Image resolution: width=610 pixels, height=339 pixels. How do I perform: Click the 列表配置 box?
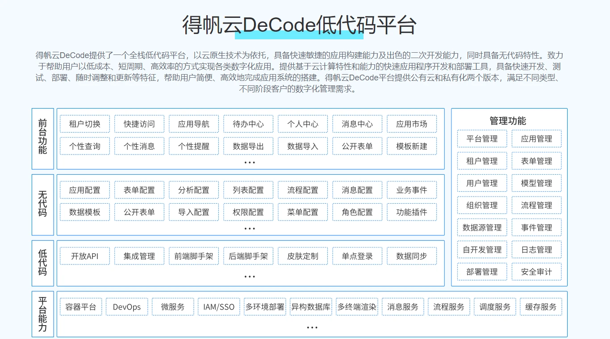(248, 190)
